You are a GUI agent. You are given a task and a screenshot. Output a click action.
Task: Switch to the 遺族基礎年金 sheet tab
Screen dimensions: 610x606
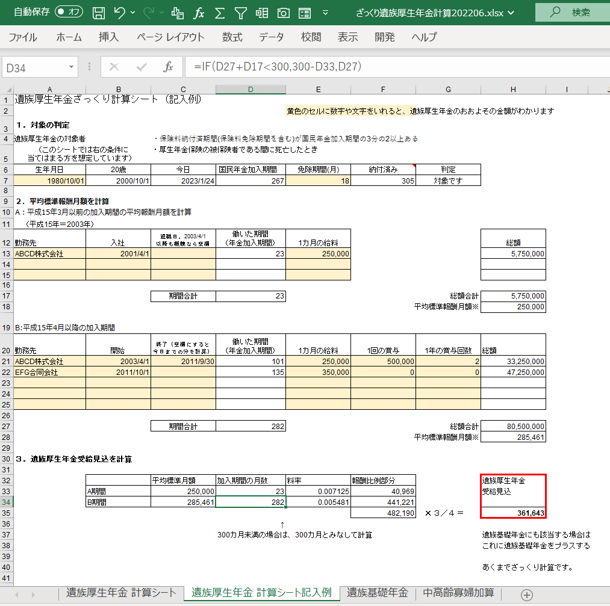(x=377, y=593)
